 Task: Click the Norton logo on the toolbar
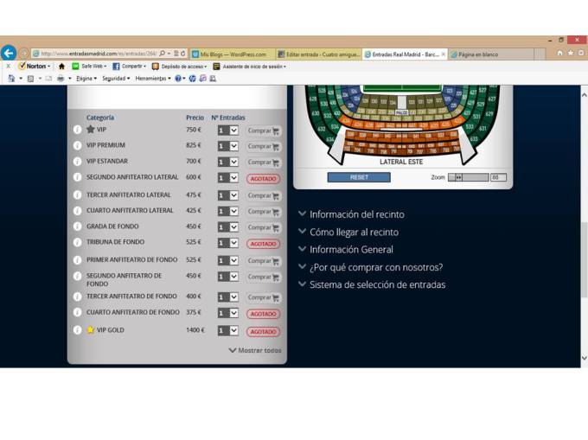tap(35, 67)
